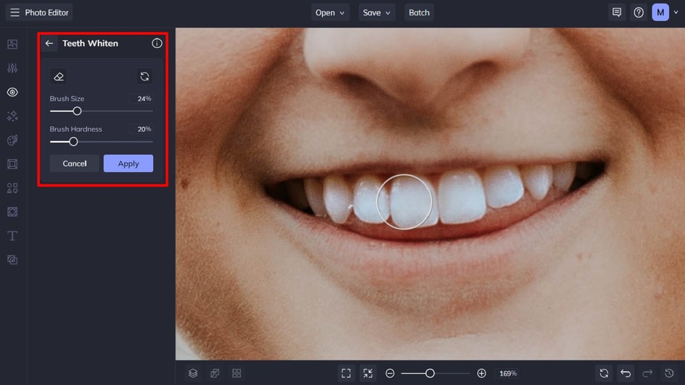
Task: Cancel the Teeth Whiten edit
Action: click(74, 163)
